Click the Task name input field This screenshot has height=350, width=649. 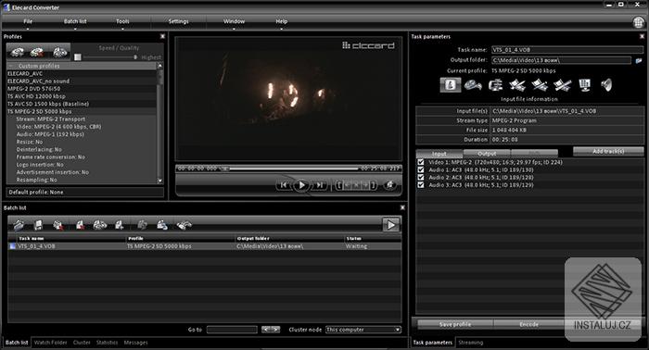[567, 50]
